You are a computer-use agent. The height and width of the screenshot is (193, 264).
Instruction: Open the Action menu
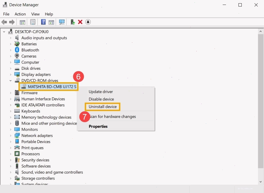(20, 14)
